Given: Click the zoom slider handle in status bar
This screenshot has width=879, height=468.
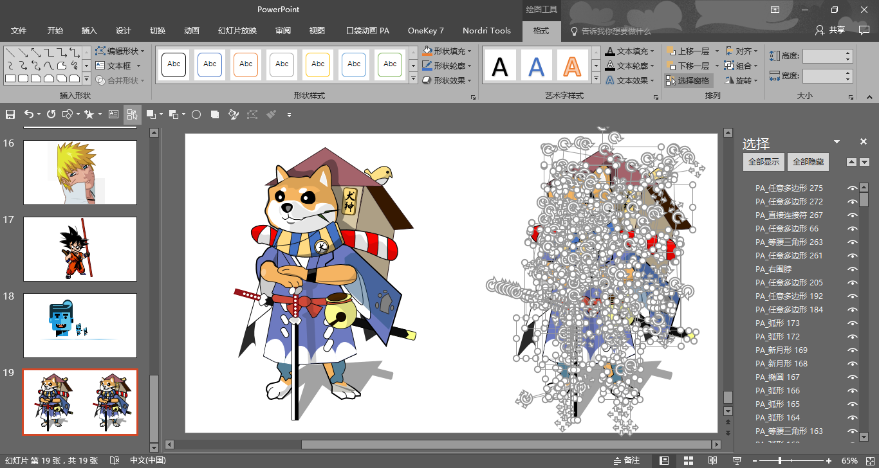Looking at the screenshot, I should pos(780,460).
